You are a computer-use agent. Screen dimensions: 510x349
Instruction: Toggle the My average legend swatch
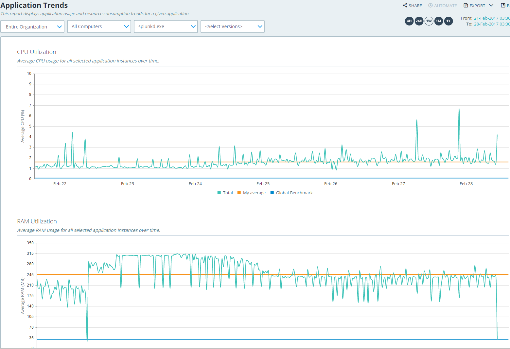239,193
